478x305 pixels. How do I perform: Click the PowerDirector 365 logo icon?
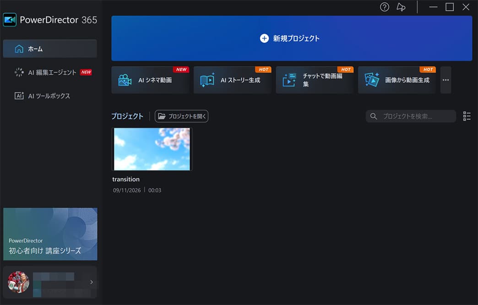10,20
